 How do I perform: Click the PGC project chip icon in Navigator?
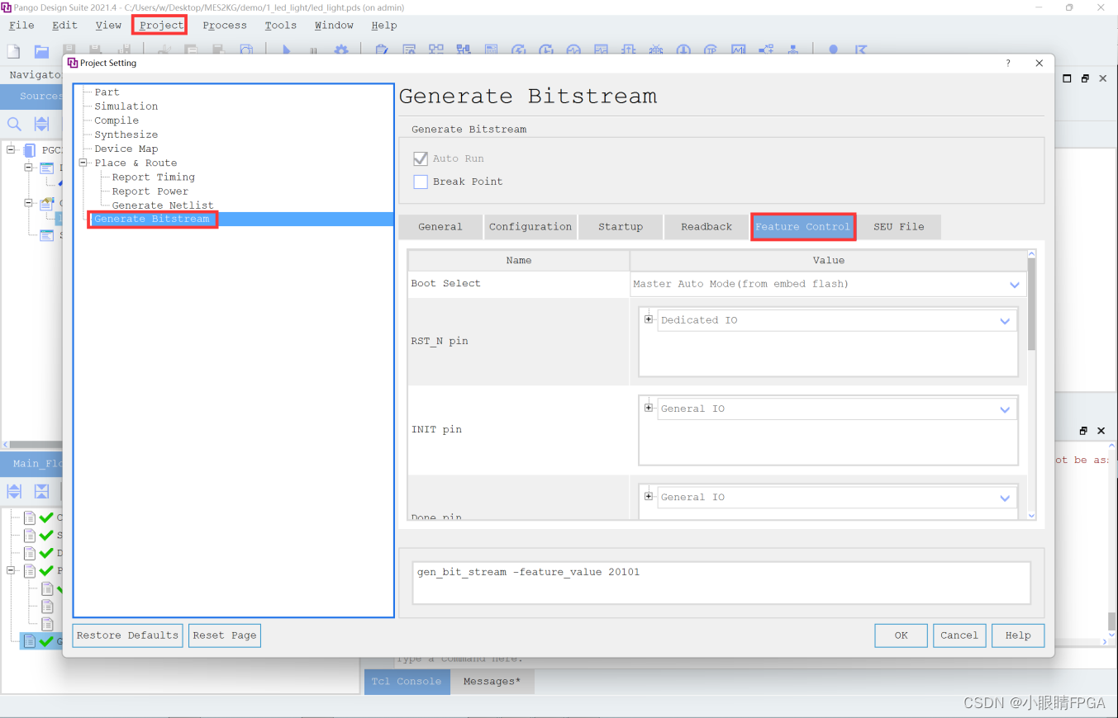pos(30,150)
